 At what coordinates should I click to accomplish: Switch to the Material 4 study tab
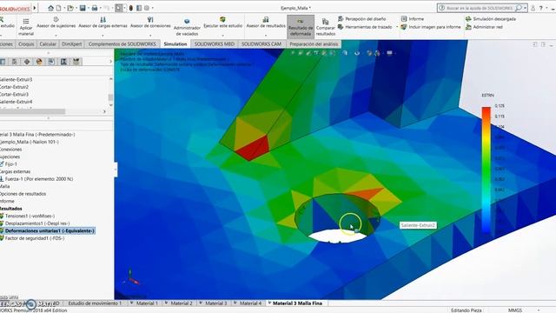point(250,303)
